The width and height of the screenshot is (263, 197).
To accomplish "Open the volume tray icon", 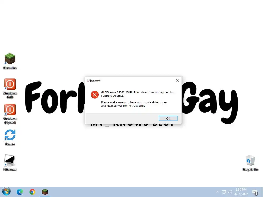I will [x=230, y=192].
